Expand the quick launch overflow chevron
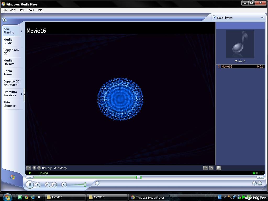Image resolution: width=268 pixels, height=201 pixels. [x=39, y=197]
